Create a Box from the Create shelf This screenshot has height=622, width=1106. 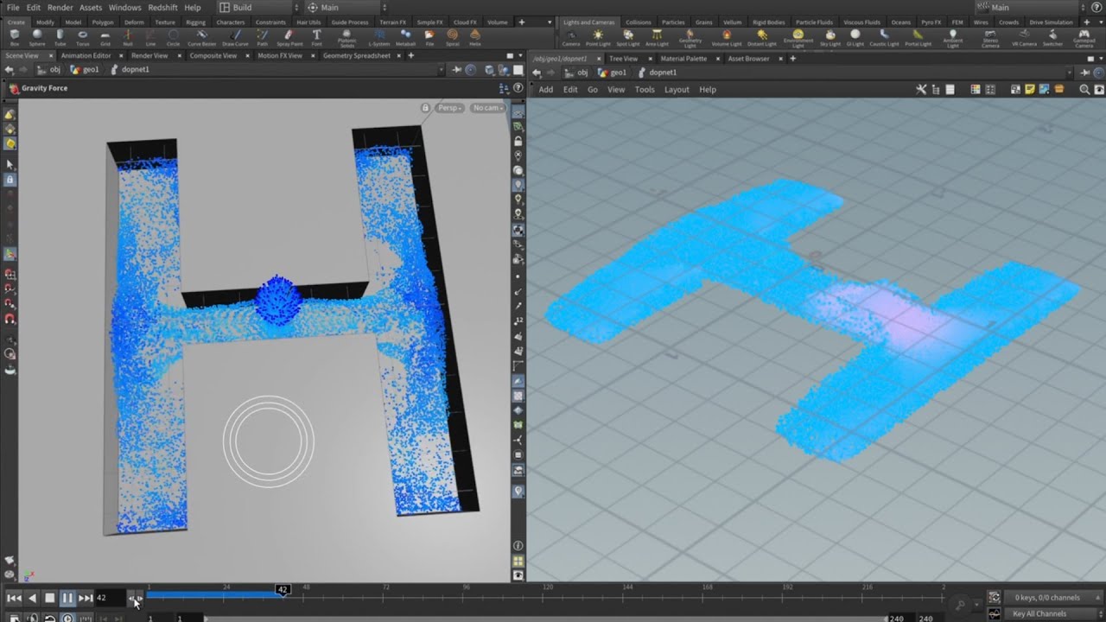(14, 37)
